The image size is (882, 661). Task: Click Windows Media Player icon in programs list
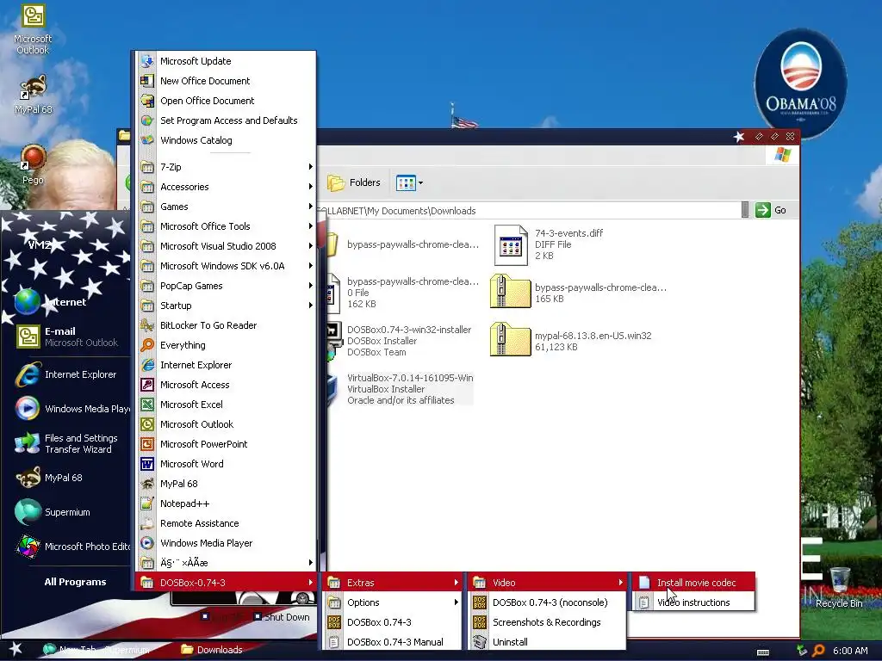click(147, 543)
